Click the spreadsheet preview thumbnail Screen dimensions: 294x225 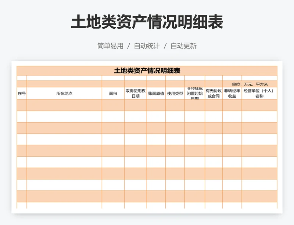point(147,137)
